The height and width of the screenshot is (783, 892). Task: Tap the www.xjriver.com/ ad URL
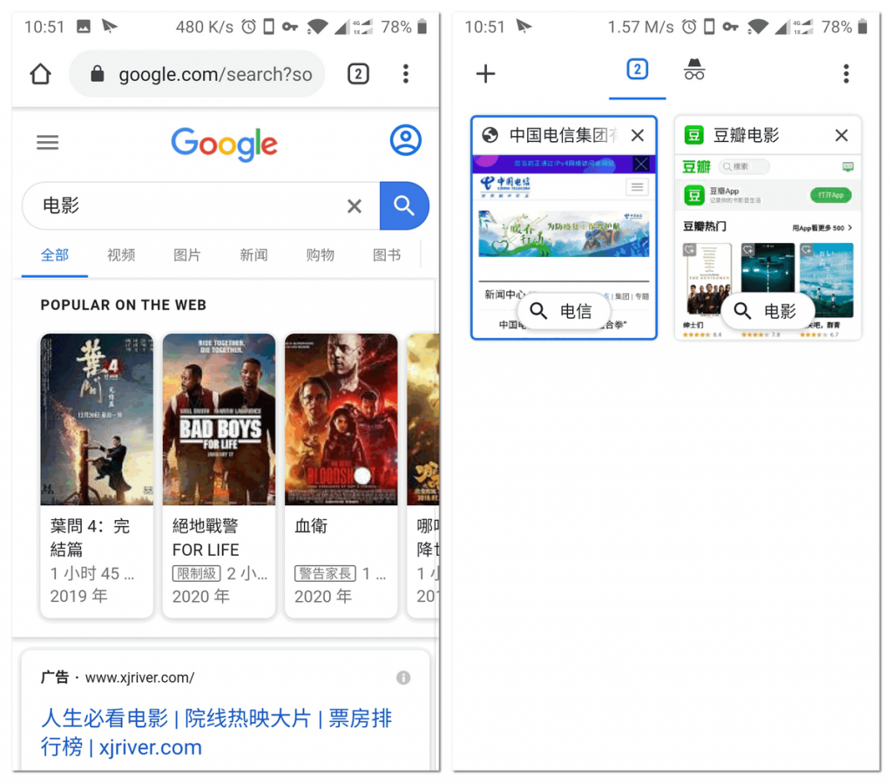click(140, 678)
